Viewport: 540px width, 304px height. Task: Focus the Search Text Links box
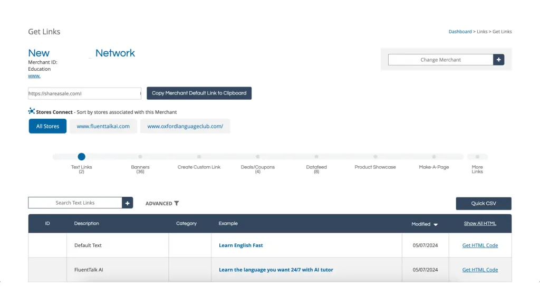coord(75,203)
